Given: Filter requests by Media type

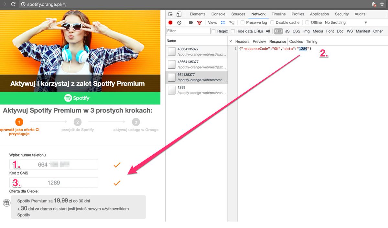Looking at the screenshot, I should point(318,31).
